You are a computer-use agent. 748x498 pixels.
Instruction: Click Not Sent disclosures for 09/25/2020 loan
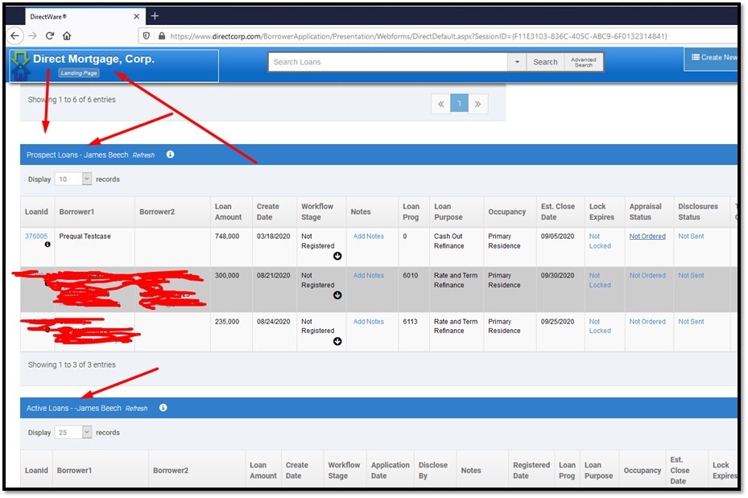(x=691, y=322)
